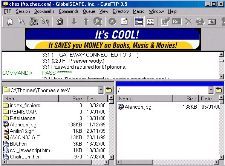Click the Reconnect computers toolbar icon
The image size is (225, 166).
point(33,22)
